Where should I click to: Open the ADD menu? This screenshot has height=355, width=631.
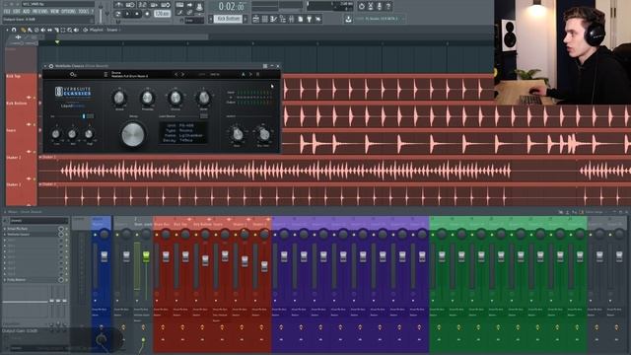27,12
